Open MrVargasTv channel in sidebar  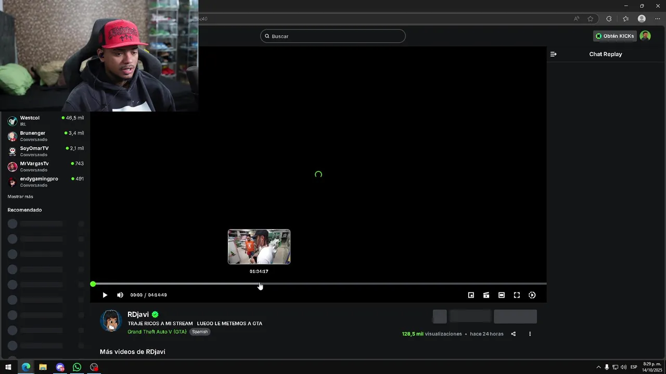coord(46,166)
